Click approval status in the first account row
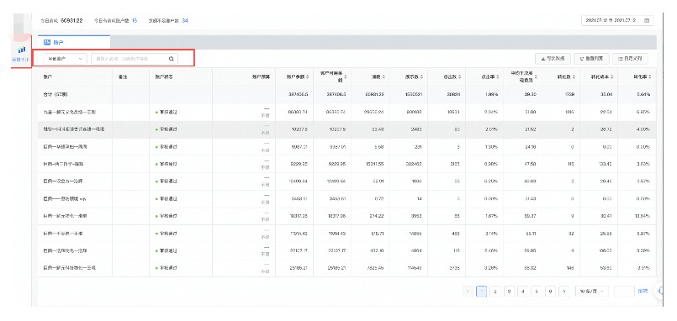Screen dimensions: 677x321 pos(167,112)
